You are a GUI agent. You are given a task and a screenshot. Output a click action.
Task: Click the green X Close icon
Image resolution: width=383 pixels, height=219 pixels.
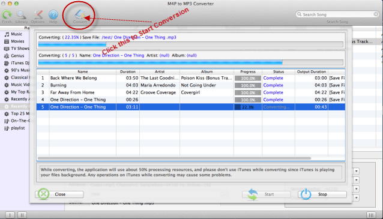[x=43, y=194]
